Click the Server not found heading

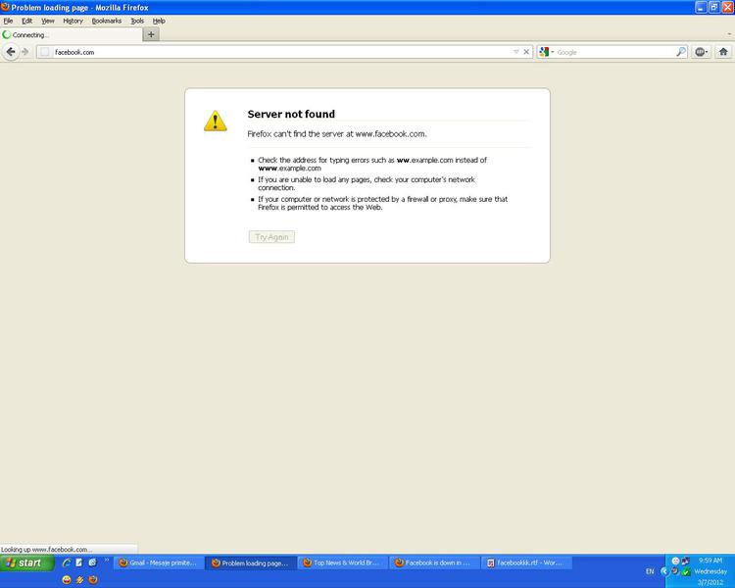click(291, 114)
